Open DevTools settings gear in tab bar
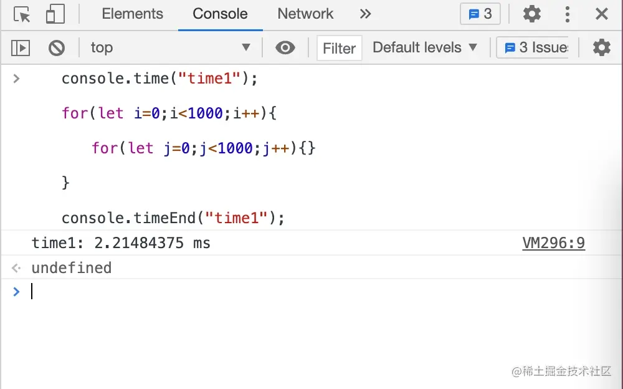The height and width of the screenshot is (389, 623). pyautogui.click(x=531, y=14)
